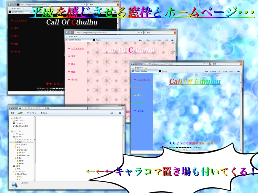
Task: Click the print icon in blue-theme browser
Action: tap(206, 72)
